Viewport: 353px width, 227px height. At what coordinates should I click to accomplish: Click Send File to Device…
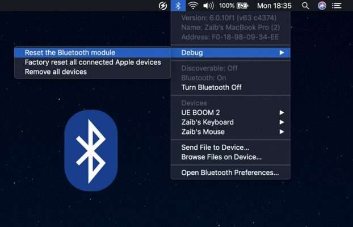click(x=215, y=148)
